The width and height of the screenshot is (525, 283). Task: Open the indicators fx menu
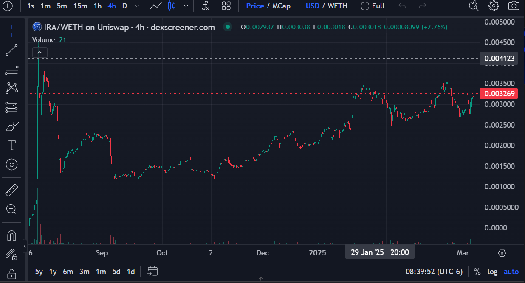tap(205, 6)
